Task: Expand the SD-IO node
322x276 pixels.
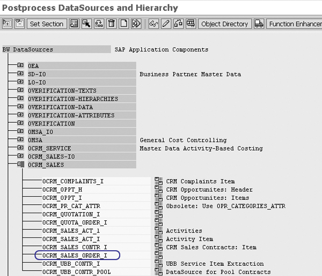Action: (20, 73)
